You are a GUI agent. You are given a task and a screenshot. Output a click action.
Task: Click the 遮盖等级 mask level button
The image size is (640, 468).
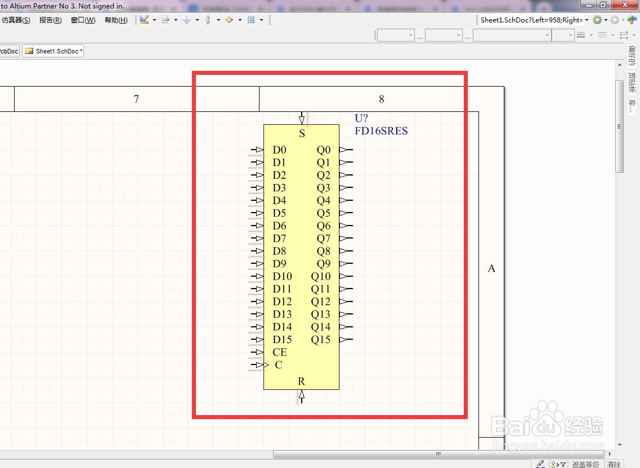pyautogui.click(x=585, y=464)
